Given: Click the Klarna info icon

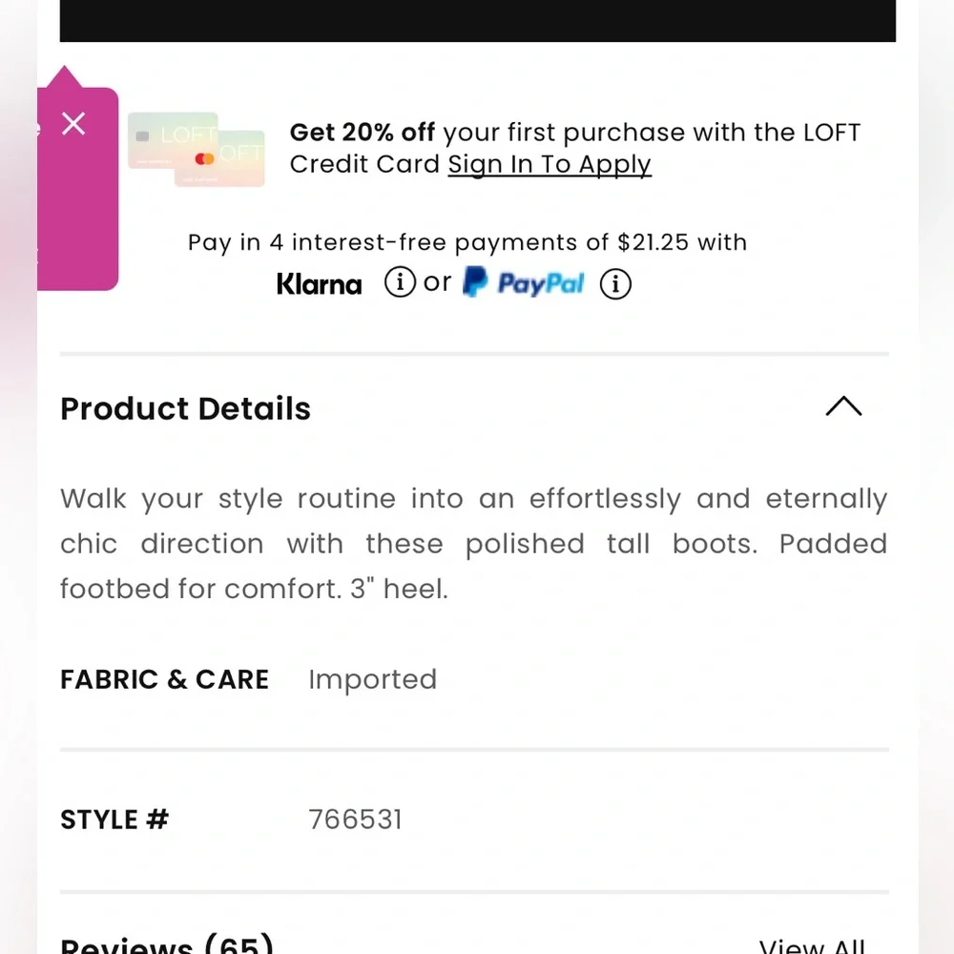Looking at the screenshot, I should tap(400, 282).
